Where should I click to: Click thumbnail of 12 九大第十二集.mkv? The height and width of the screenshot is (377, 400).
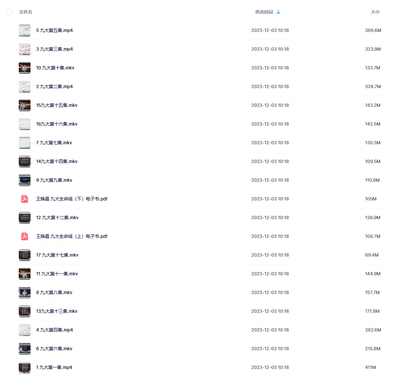(x=25, y=218)
